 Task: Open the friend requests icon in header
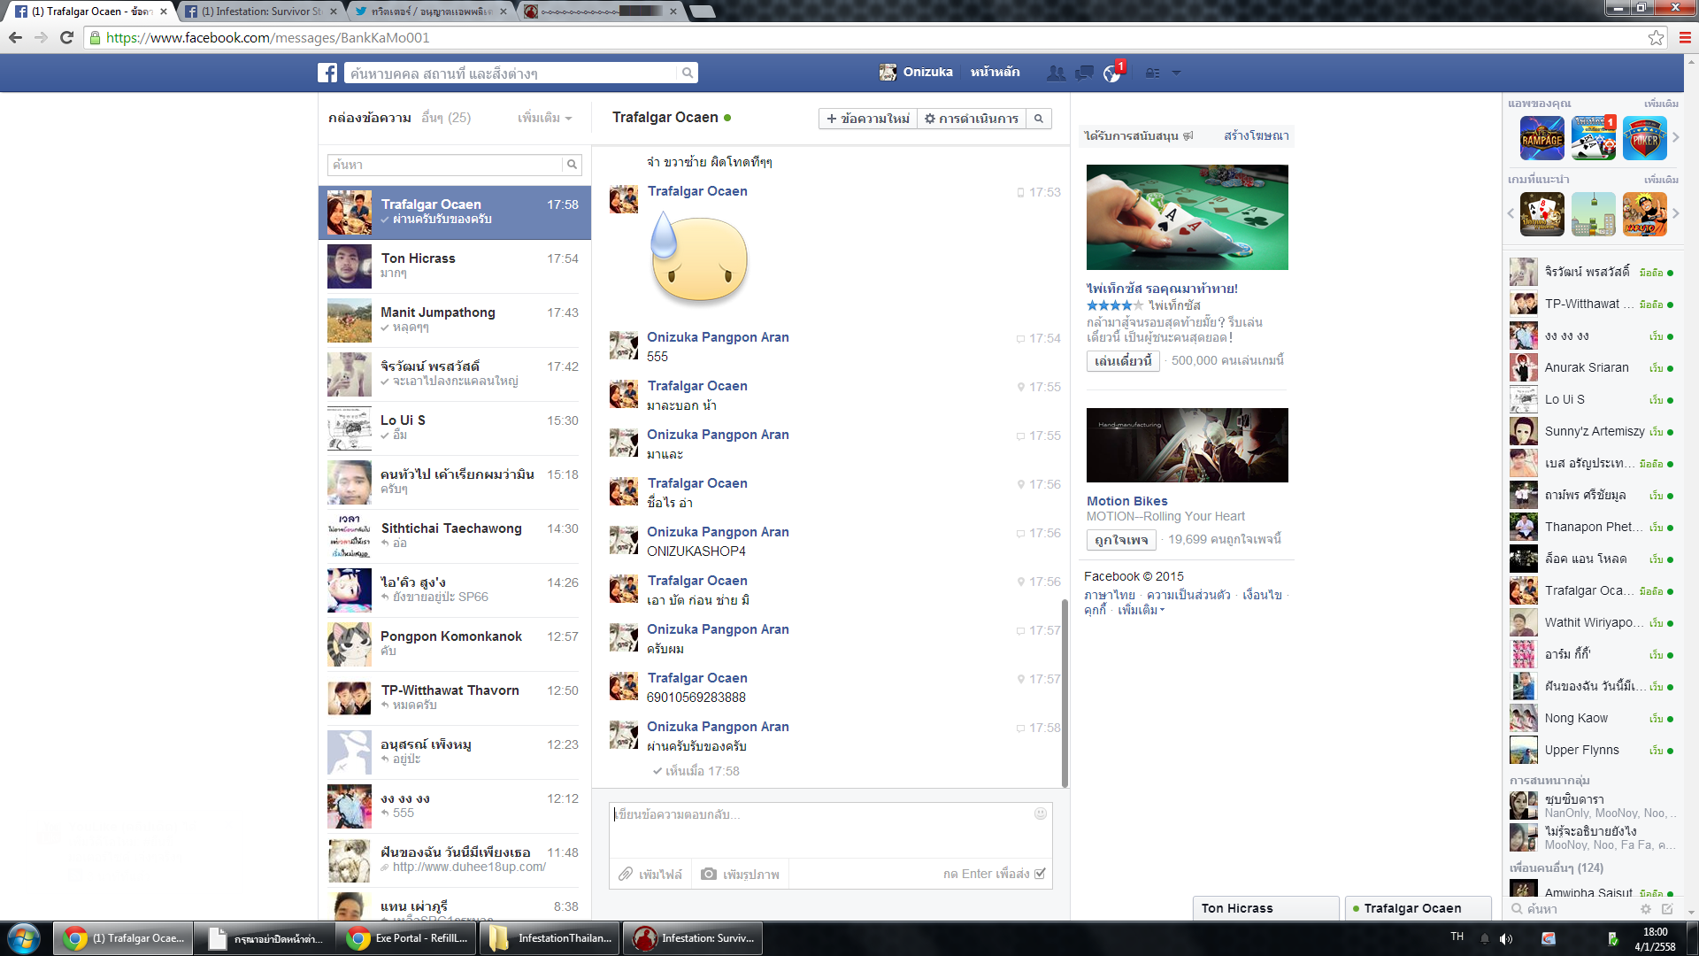1056,73
